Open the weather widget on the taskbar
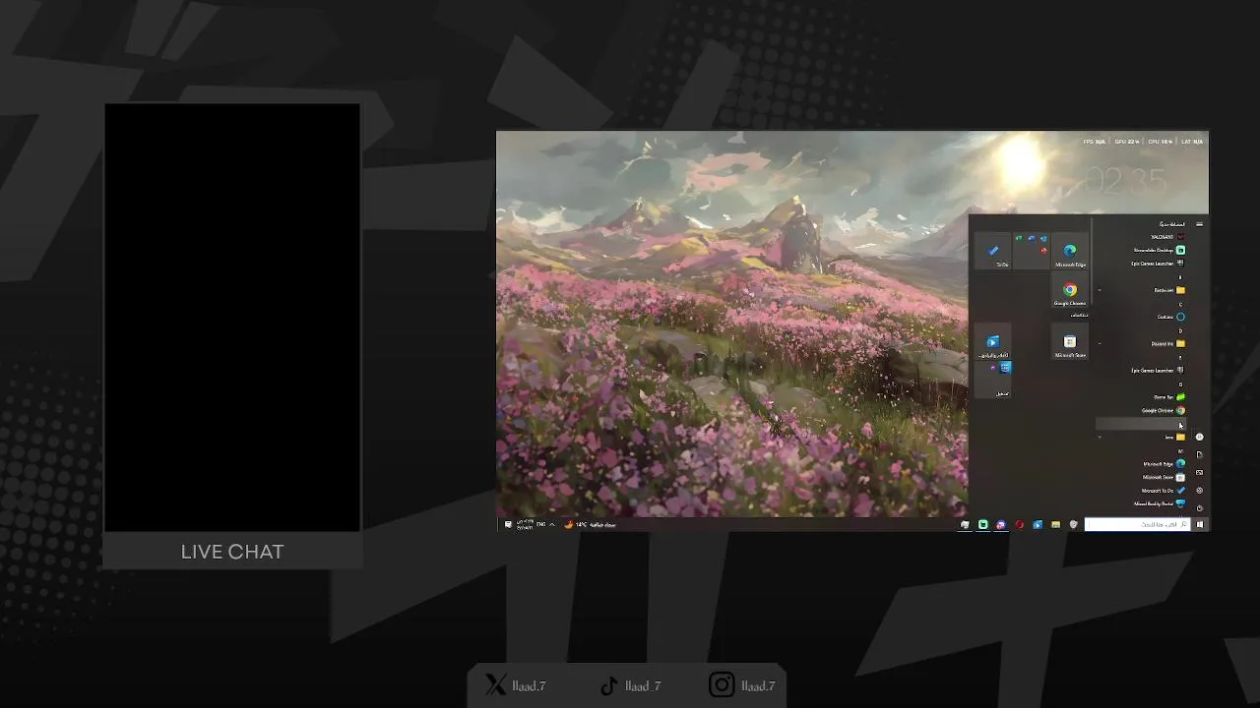This screenshot has height=708, width=1260. pos(591,524)
